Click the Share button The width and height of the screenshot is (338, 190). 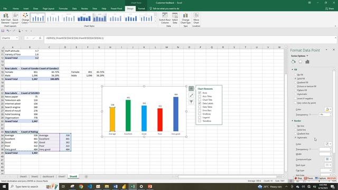coord(330,8)
